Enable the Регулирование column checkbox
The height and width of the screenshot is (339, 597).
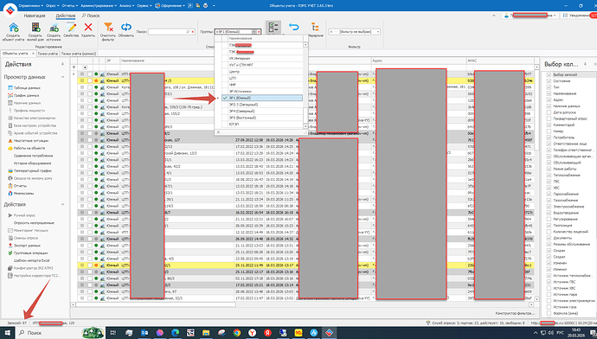click(x=549, y=219)
